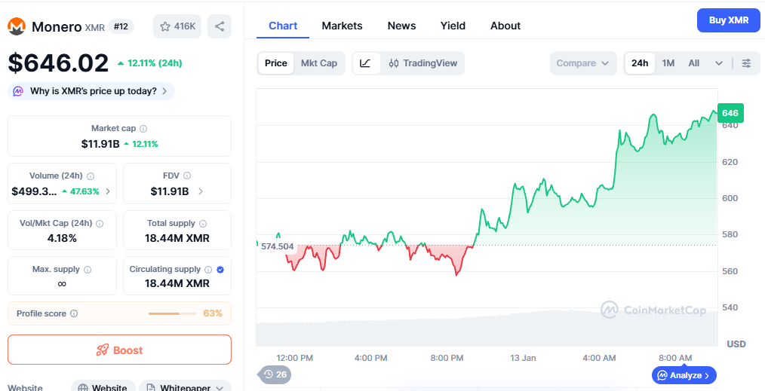Select the line chart icon
The image size is (765, 391).
365,63
